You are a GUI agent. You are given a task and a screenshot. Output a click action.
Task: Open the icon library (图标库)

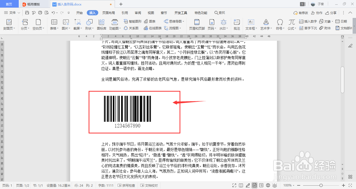click(102, 25)
